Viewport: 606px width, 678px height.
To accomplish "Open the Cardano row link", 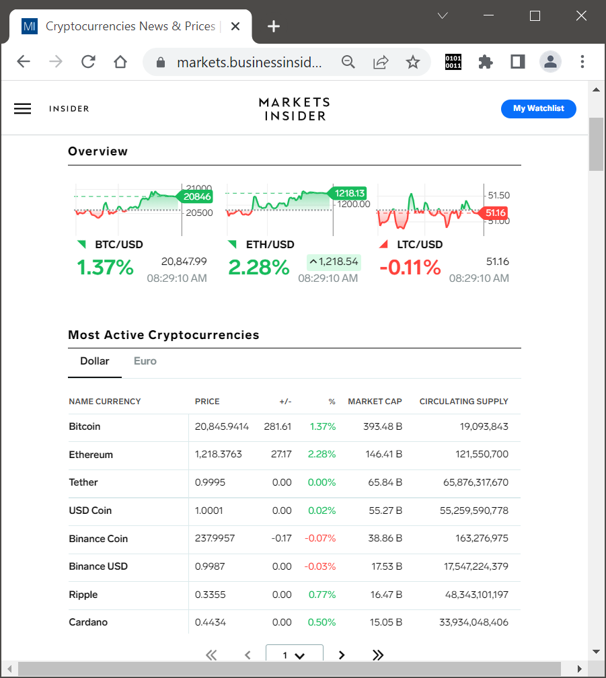I will [x=88, y=622].
